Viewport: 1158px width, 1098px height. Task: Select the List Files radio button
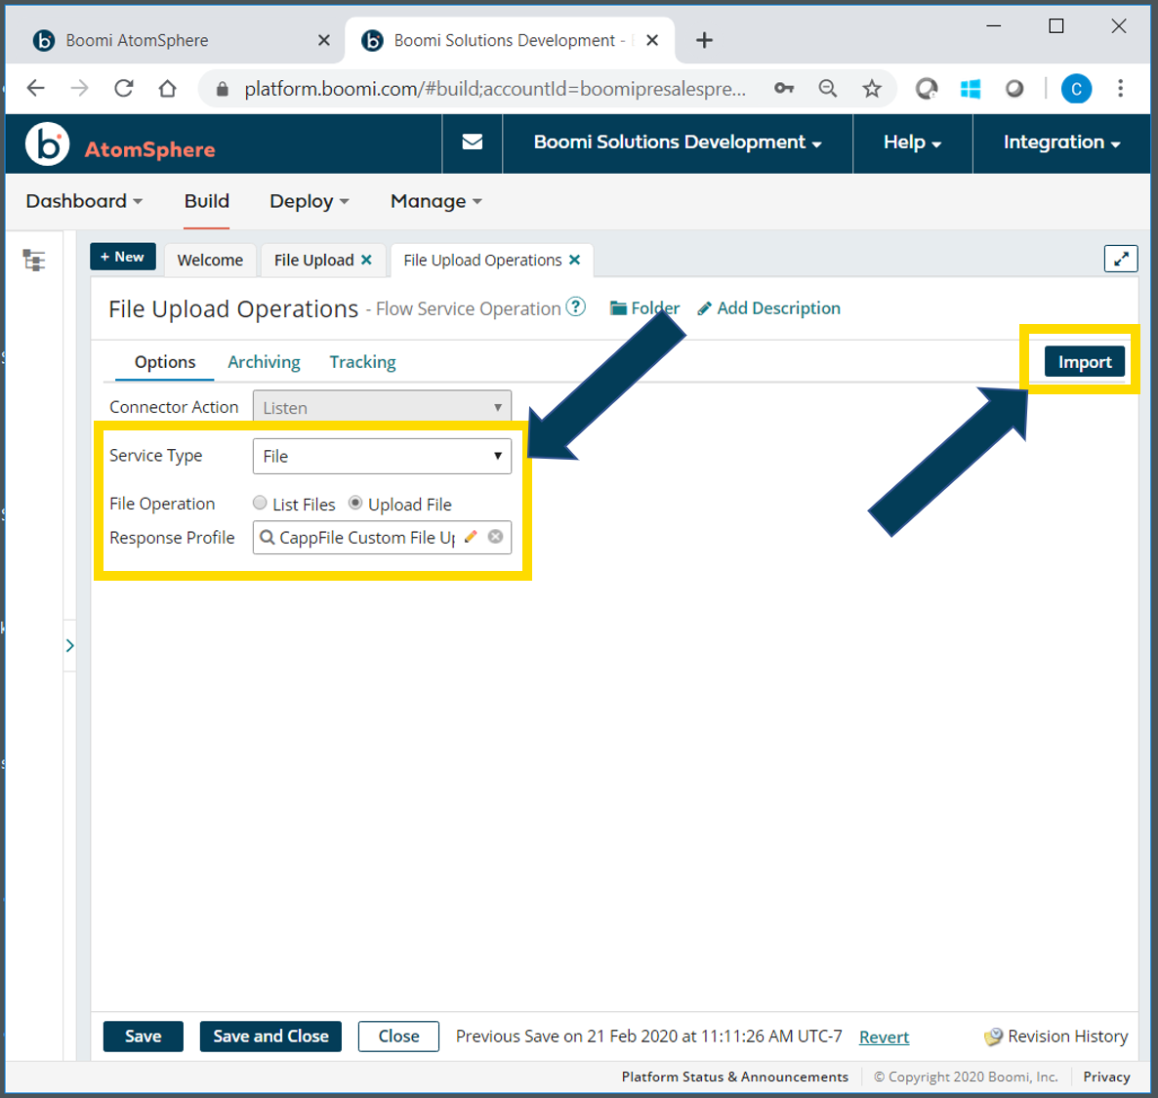tap(260, 502)
